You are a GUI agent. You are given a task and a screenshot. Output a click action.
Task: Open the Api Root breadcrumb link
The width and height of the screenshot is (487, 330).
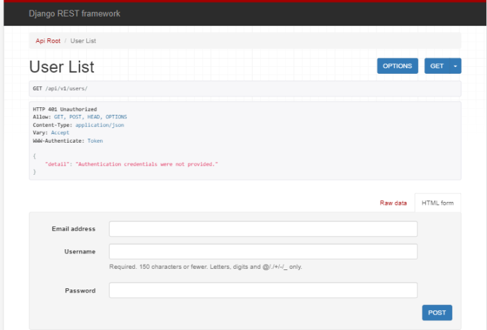point(48,41)
